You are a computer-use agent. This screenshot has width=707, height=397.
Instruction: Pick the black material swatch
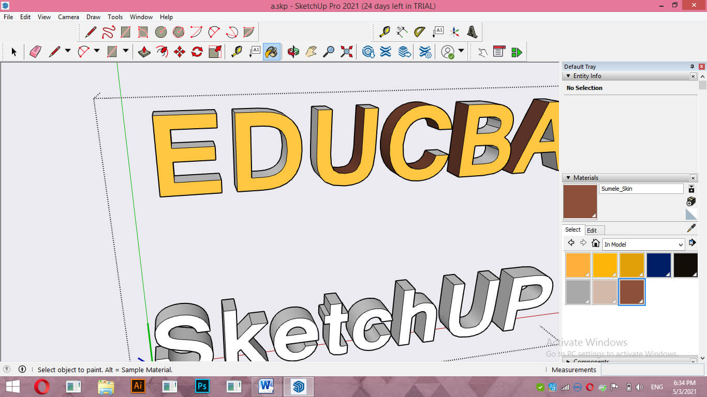click(686, 265)
